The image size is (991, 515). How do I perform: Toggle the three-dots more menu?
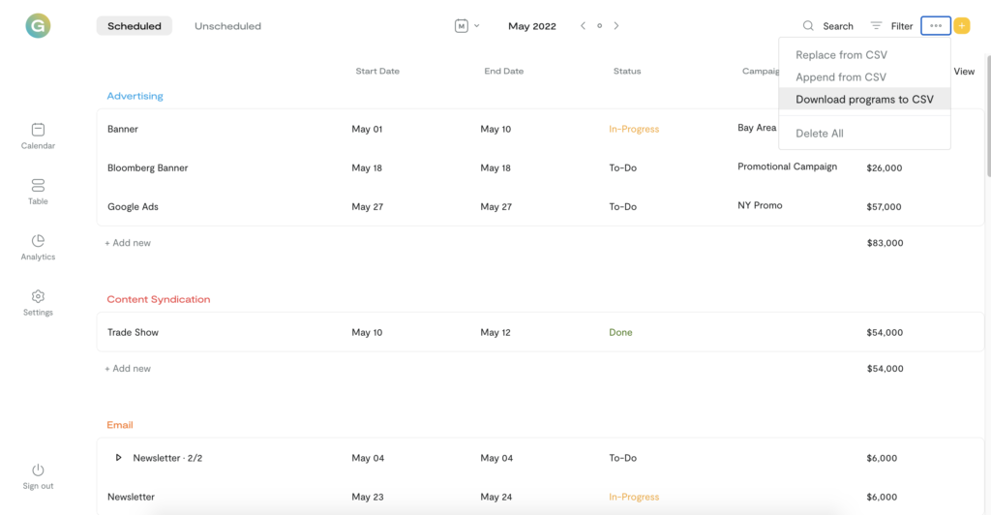(x=936, y=26)
